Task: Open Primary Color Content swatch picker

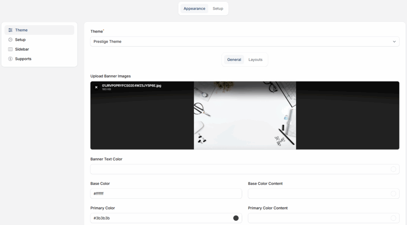Action: (x=393, y=218)
